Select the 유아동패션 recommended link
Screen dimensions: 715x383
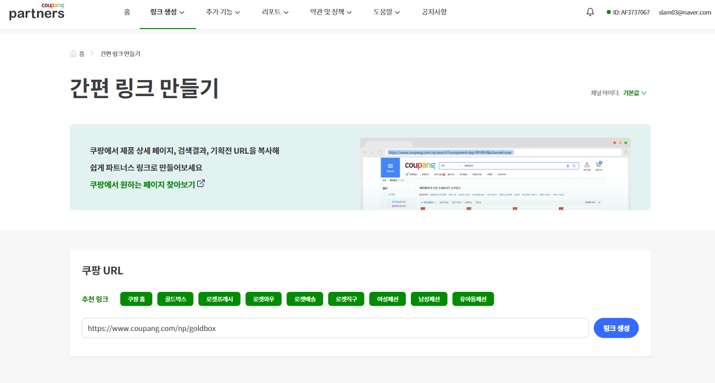click(x=473, y=299)
